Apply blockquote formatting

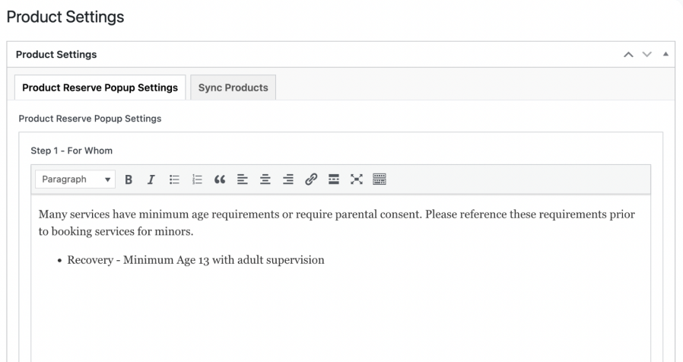pyautogui.click(x=220, y=179)
